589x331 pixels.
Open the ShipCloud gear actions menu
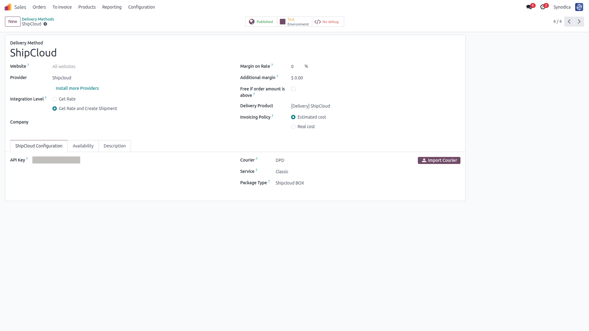tap(45, 24)
